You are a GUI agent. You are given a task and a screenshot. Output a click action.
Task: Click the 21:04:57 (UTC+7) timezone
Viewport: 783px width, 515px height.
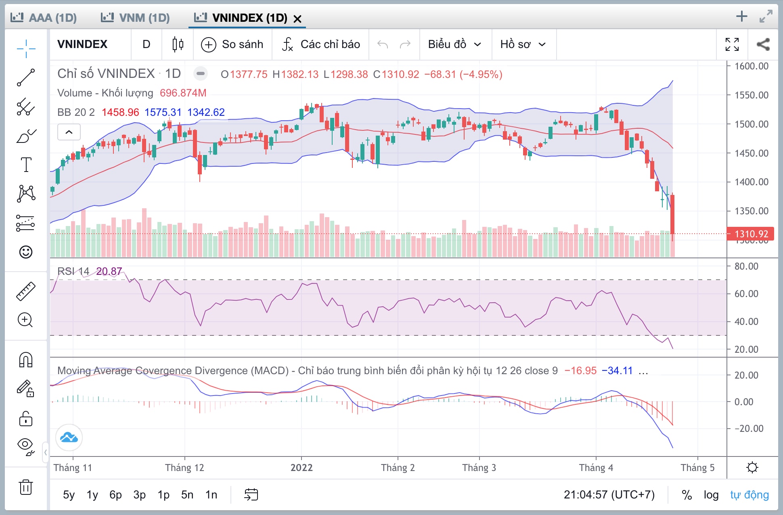coord(609,494)
